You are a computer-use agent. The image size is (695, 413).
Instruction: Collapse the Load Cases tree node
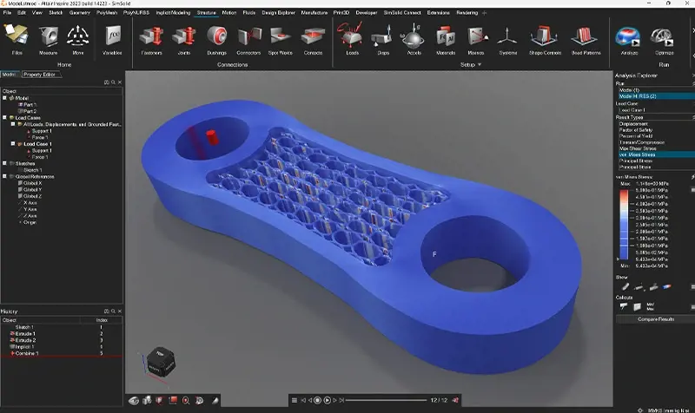pyautogui.click(x=4, y=117)
